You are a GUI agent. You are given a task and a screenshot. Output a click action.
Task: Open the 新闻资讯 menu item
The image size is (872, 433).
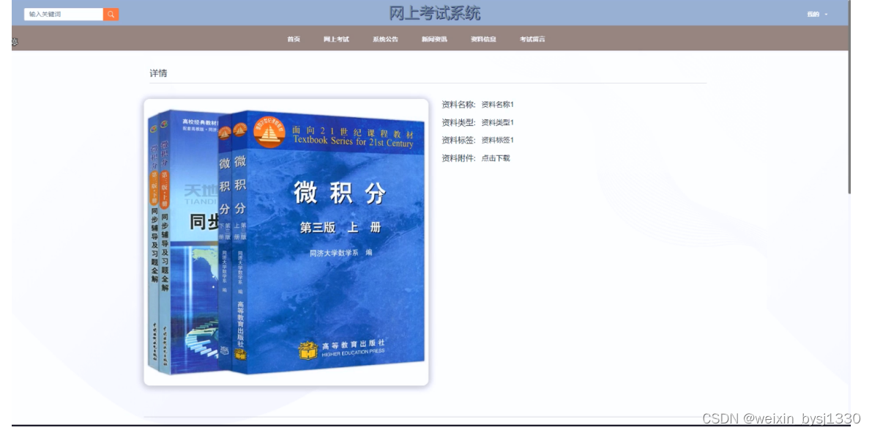[x=434, y=39]
